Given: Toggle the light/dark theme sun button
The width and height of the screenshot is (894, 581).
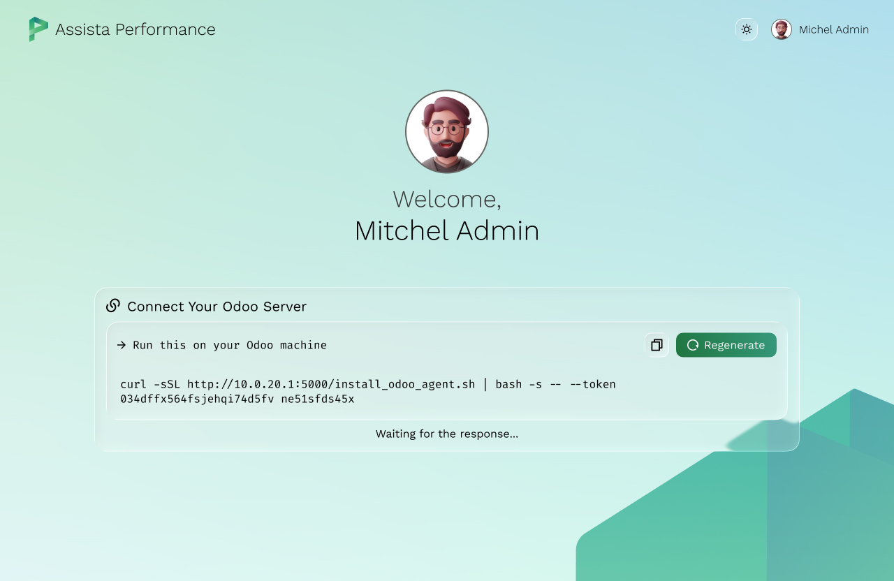Looking at the screenshot, I should pyautogui.click(x=747, y=29).
